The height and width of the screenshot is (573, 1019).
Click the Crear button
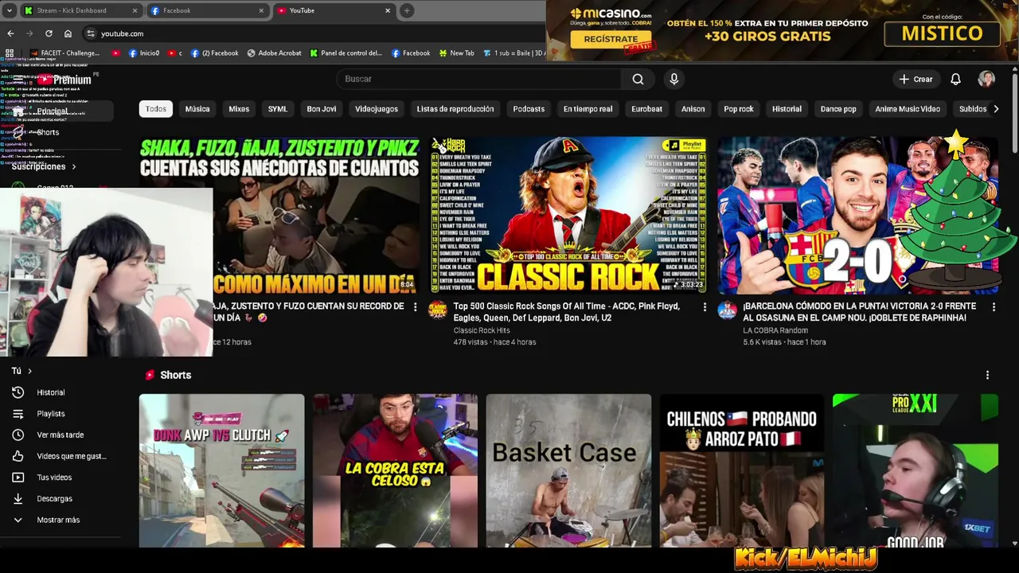pos(916,79)
